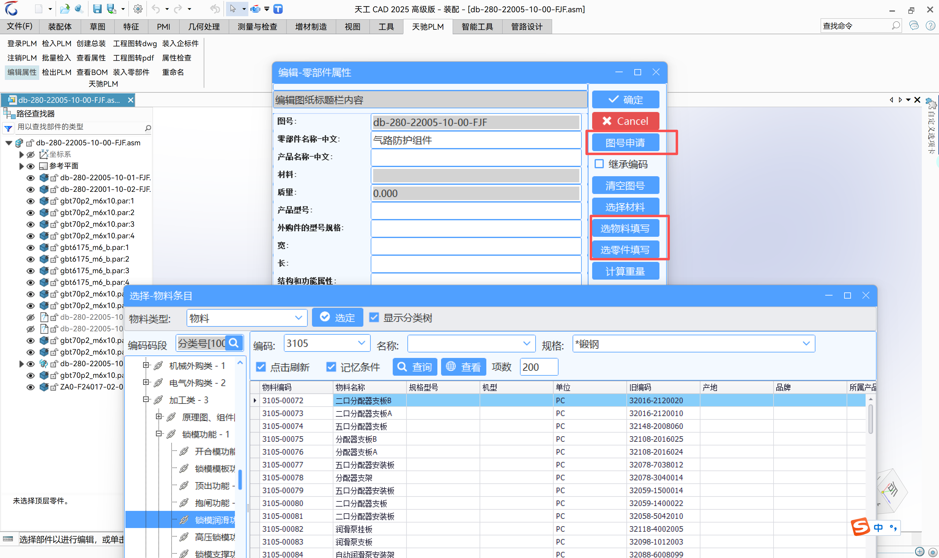Click the undo arrow icon
This screenshot has width=939, height=558.
coord(156,9)
